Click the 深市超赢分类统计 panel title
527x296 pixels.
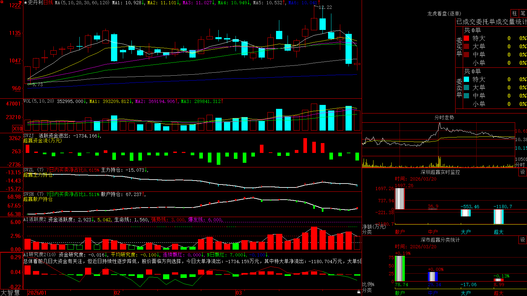pos(440,240)
